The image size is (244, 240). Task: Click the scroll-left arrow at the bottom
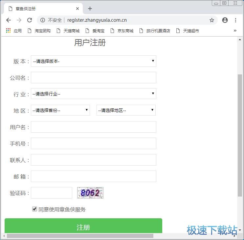coord(4,236)
